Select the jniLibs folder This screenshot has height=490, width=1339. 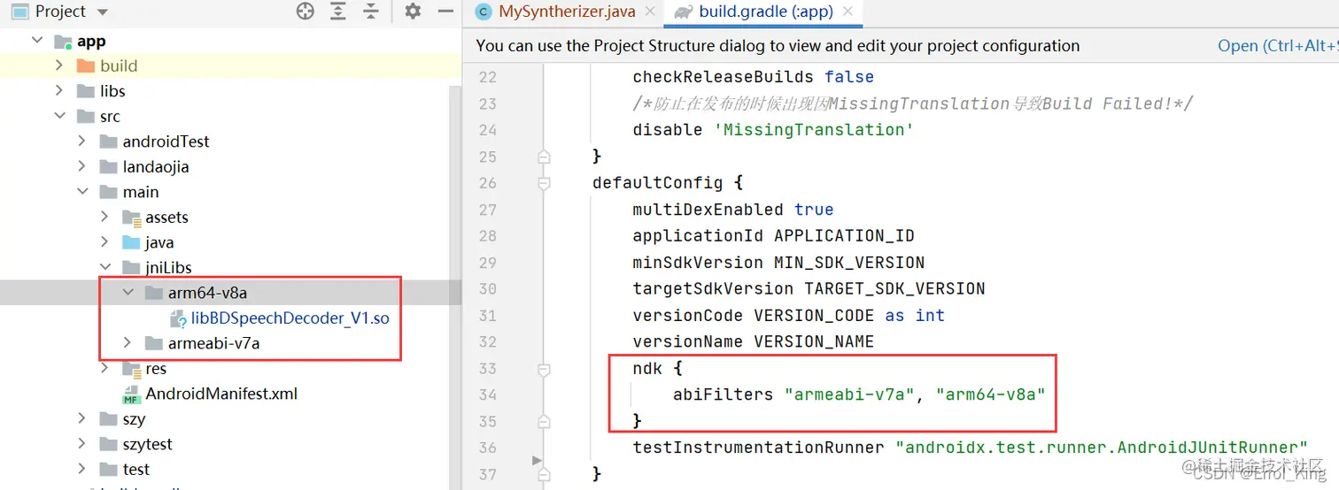(x=168, y=267)
